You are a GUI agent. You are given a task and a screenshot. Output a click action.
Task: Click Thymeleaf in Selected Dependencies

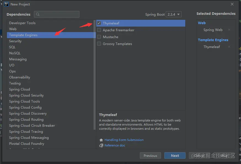[212, 47]
